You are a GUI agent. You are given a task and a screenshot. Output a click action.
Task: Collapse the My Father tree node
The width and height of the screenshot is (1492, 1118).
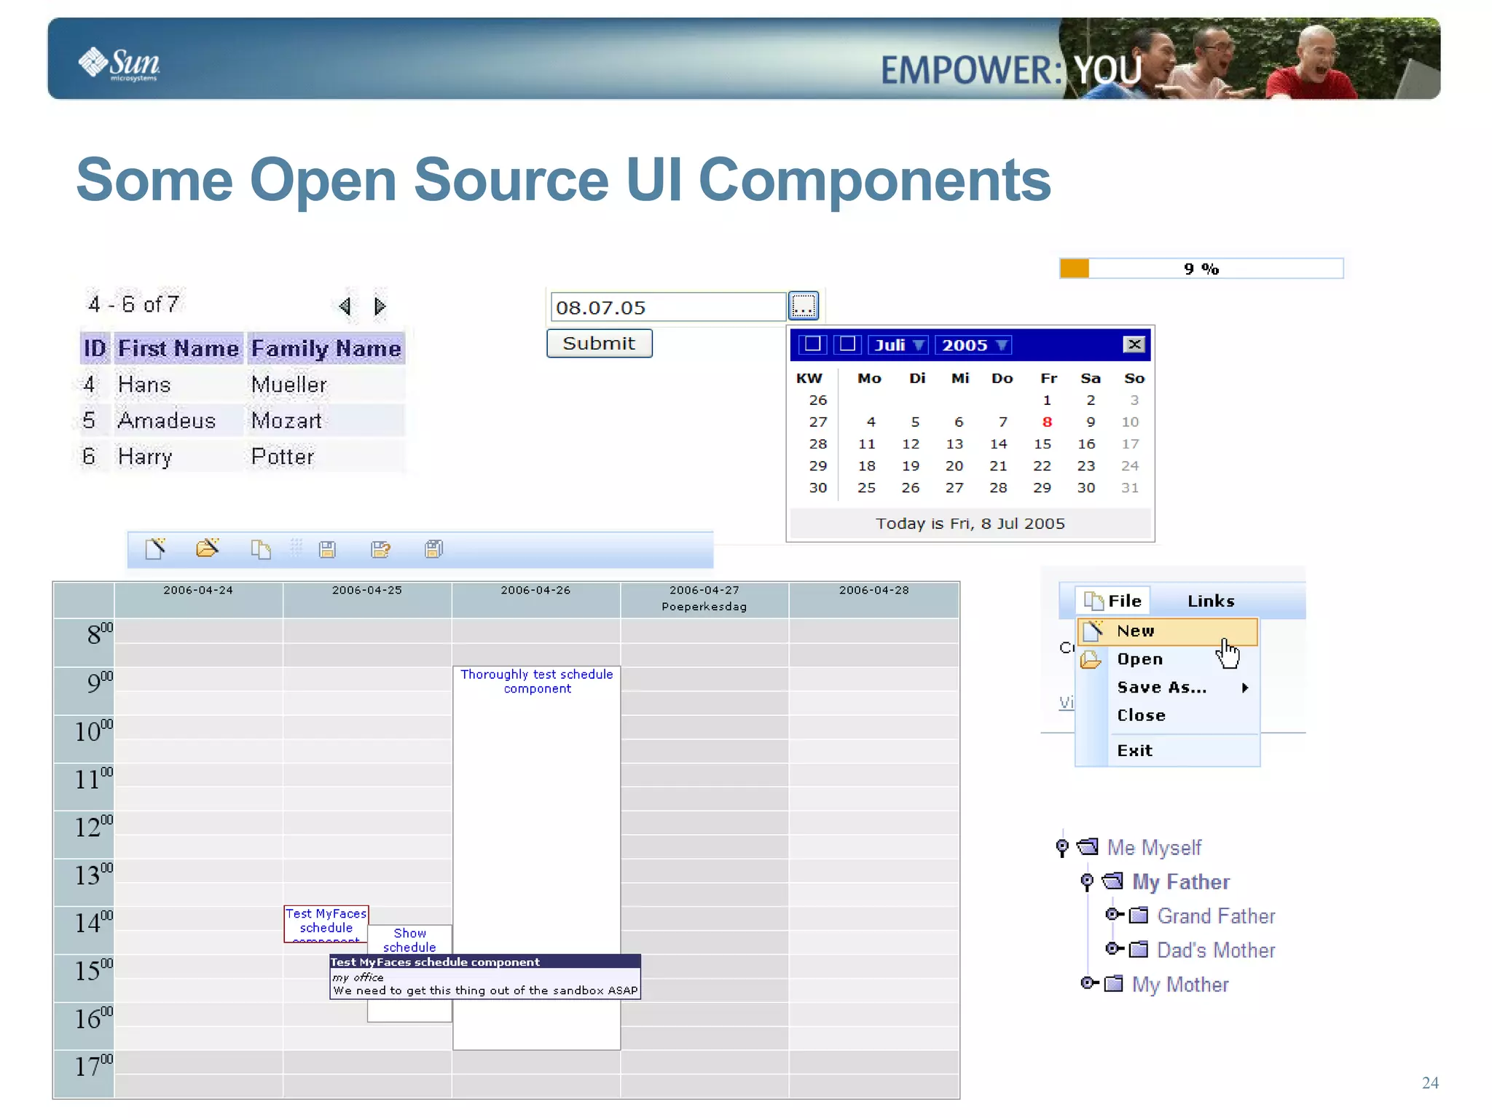tap(1087, 881)
